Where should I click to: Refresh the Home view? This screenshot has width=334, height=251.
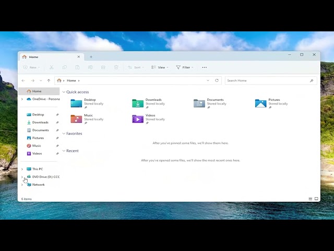217,81
